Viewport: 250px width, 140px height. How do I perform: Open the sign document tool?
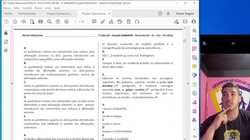pyautogui.click(x=111, y=22)
